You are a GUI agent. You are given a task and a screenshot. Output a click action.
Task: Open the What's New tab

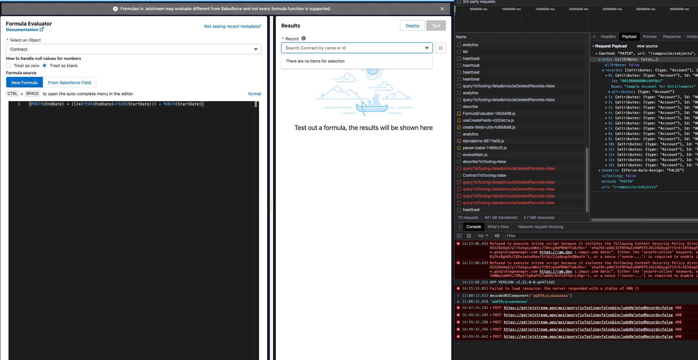pos(498,226)
